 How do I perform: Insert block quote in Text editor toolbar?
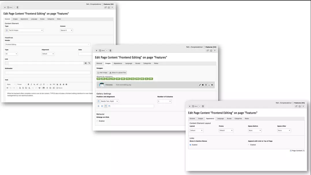pyautogui.click(x=54, y=84)
